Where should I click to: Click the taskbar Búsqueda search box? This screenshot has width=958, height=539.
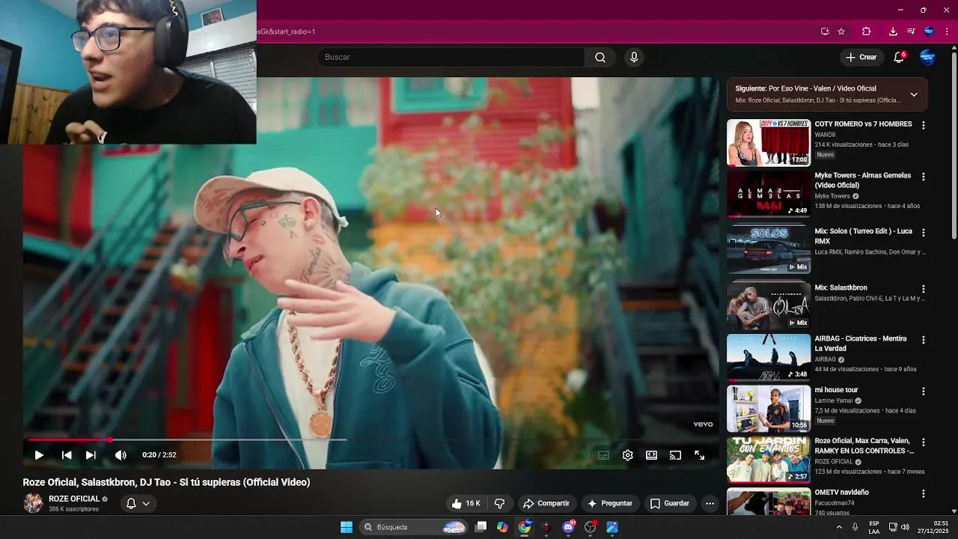(x=414, y=527)
